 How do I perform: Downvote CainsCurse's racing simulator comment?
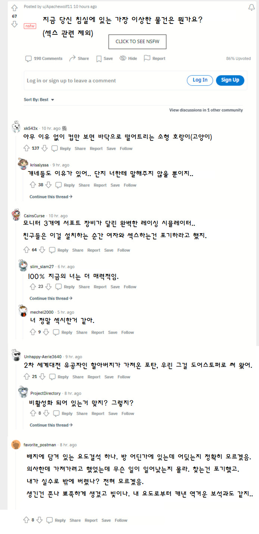(x=42, y=250)
